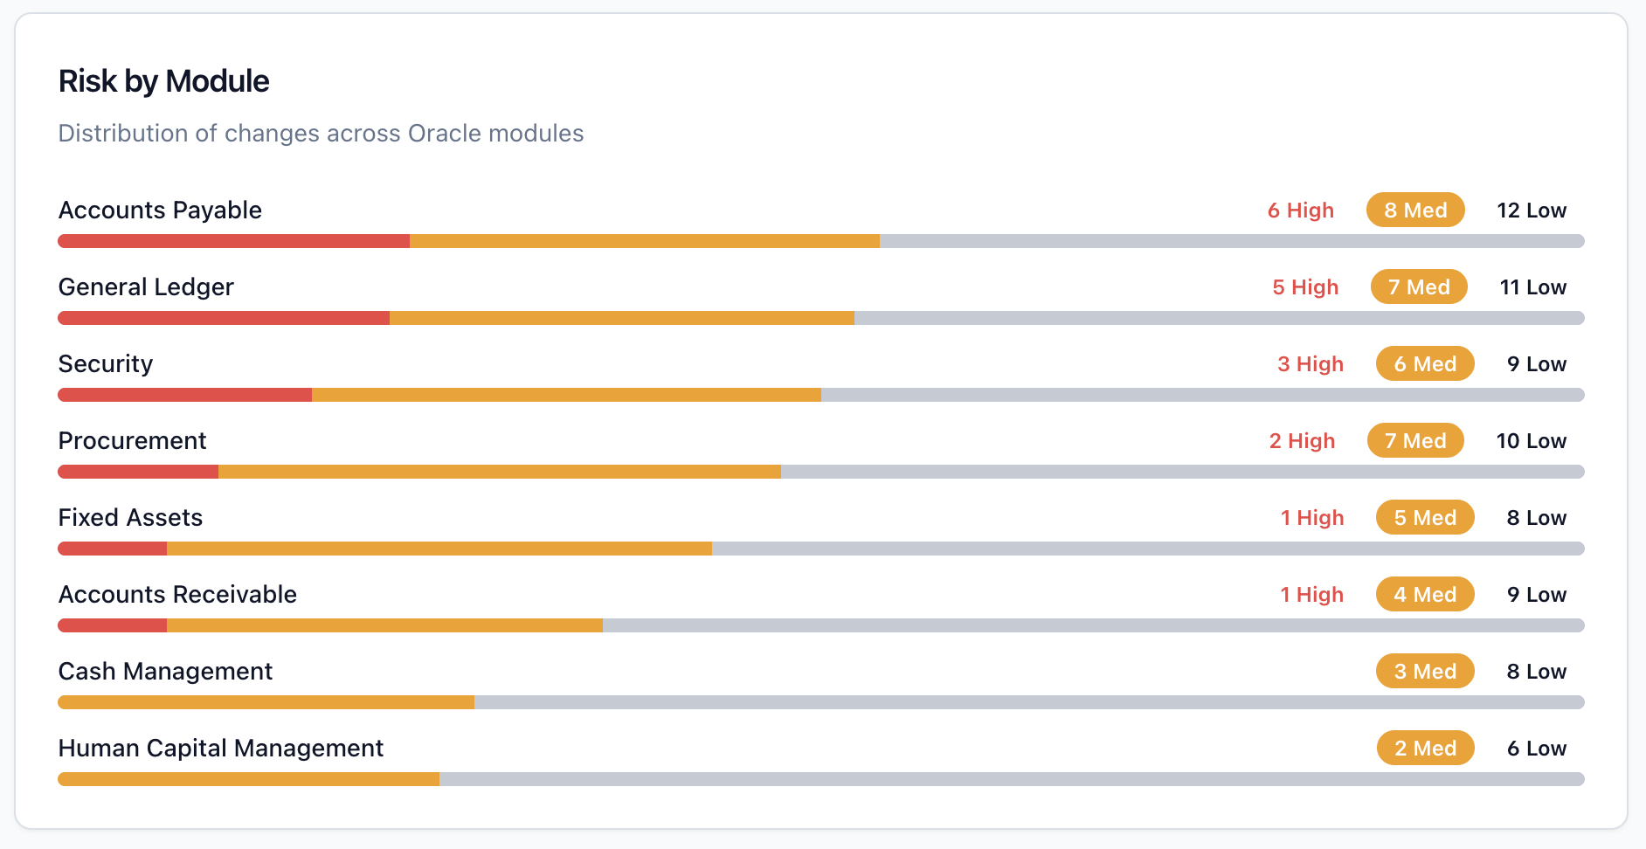Click the 6 High label for Accounts Payable
1646x849 pixels.
pos(1300,211)
